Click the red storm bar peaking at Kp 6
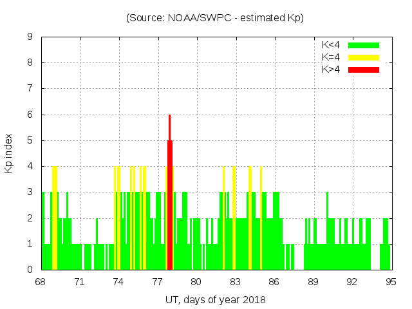This screenshot has height=309, width=412. (170, 193)
